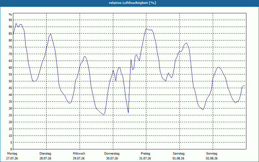Click the 90 value on y-axis
The image size is (259, 162).
tap(10, 27)
